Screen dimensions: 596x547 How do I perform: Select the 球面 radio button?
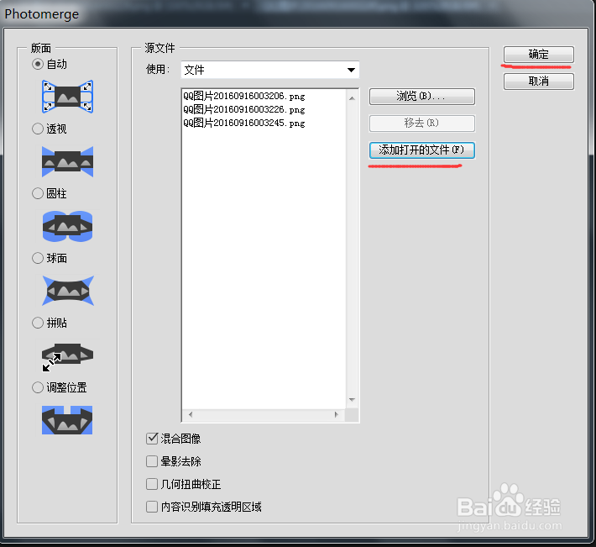(x=38, y=258)
